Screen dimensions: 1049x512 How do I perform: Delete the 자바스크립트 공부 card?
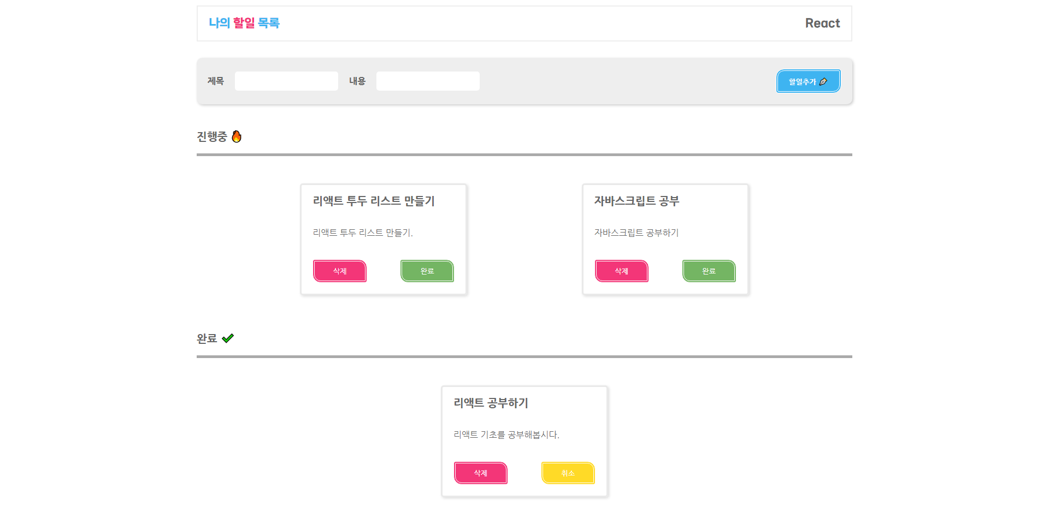(622, 271)
